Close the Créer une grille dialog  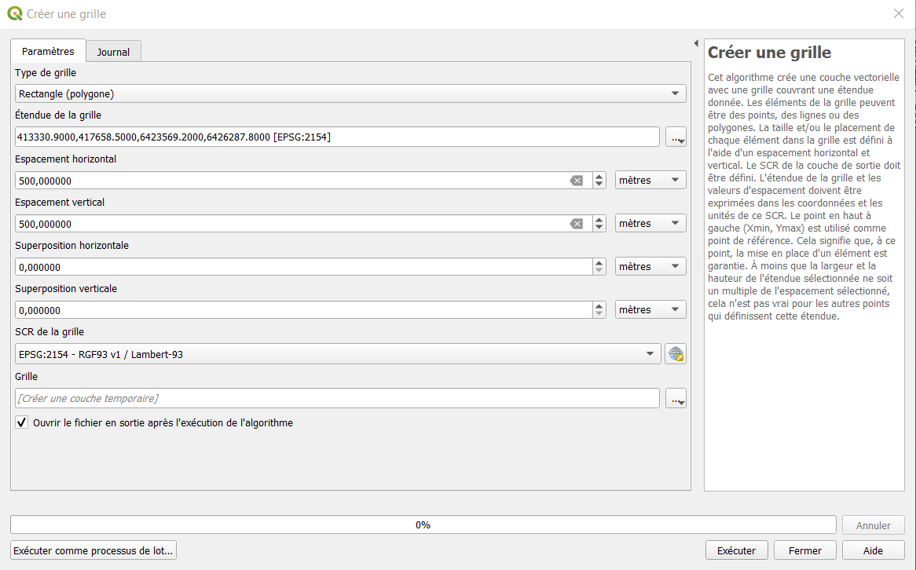[899, 13]
